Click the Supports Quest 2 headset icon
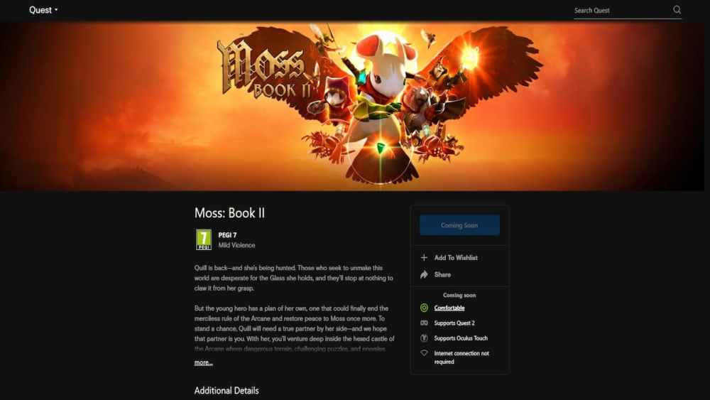The height and width of the screenshot is (400, 710). (x=424, y=323)
